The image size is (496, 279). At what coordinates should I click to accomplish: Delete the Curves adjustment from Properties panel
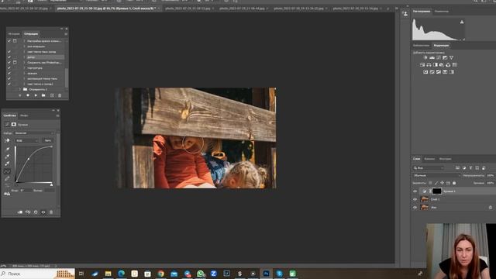tap(51, 212)
